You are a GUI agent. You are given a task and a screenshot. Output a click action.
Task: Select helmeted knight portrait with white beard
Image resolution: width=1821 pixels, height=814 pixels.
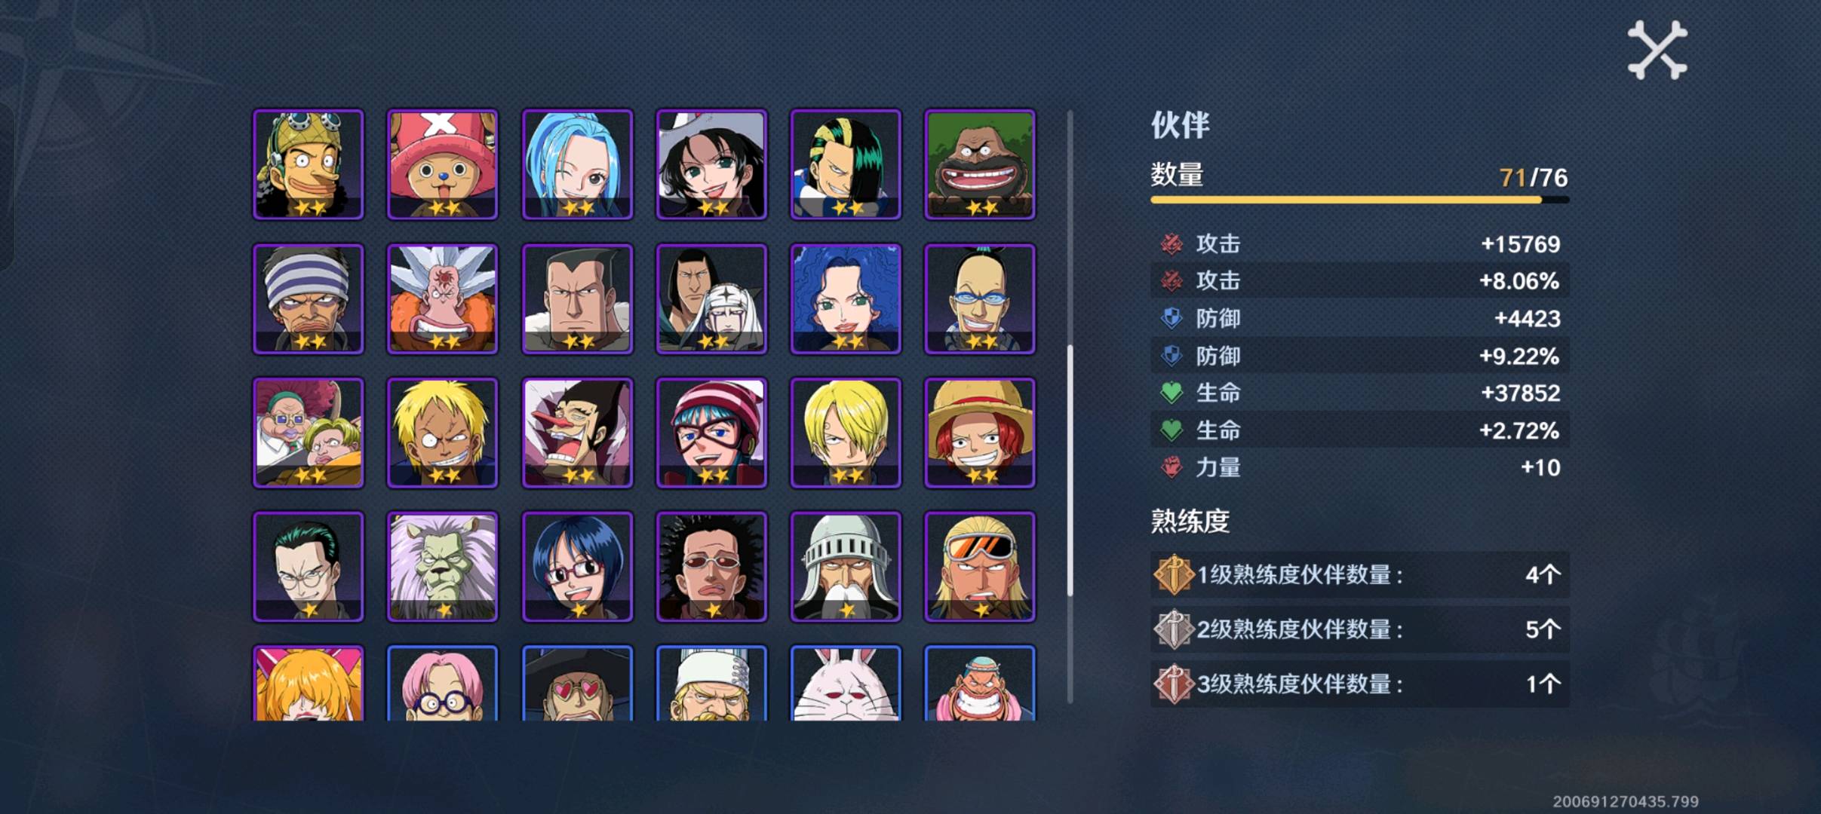(x=846, y=567)
